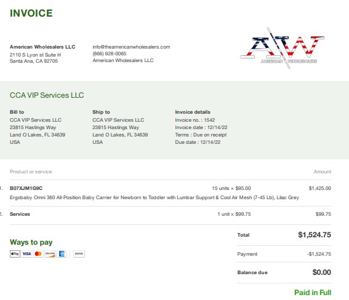The image size is (349, 300).
Task: Click the (866) 928-0065 phone number
Action: (110, 53)
